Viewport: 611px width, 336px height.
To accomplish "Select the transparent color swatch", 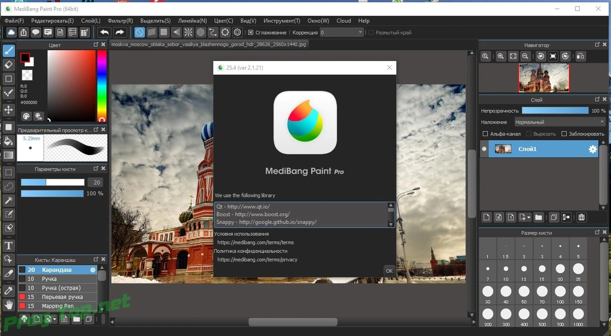I will [x=27, y=75].
